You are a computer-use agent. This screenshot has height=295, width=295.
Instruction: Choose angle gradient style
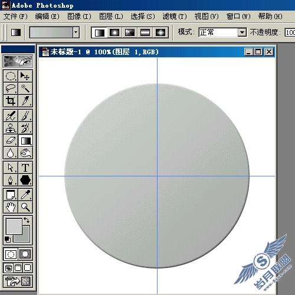click(x=130, y=32)
